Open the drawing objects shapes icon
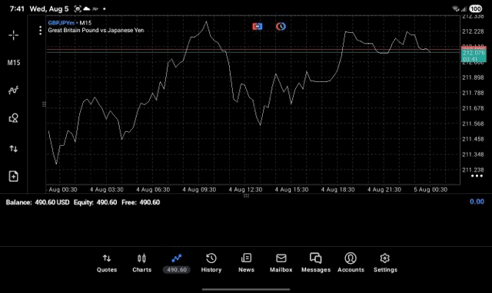Viewport: 492px width, 293px height. point(14,118)
